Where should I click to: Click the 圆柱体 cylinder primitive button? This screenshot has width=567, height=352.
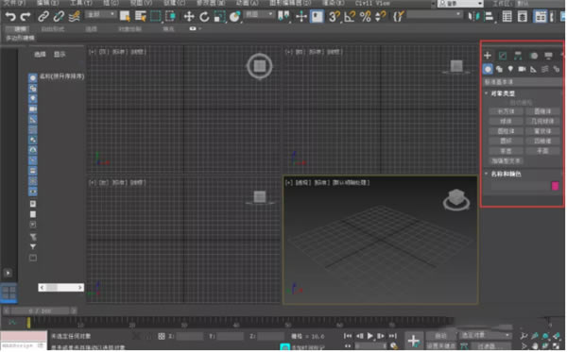point(506,131)
